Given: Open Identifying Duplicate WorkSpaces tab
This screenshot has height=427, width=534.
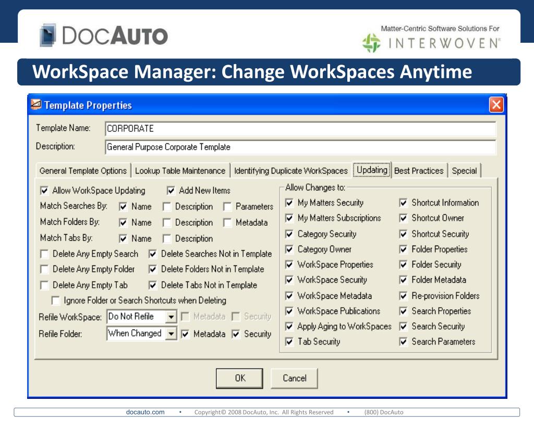Looking at the screenshot, I should 291,170.
